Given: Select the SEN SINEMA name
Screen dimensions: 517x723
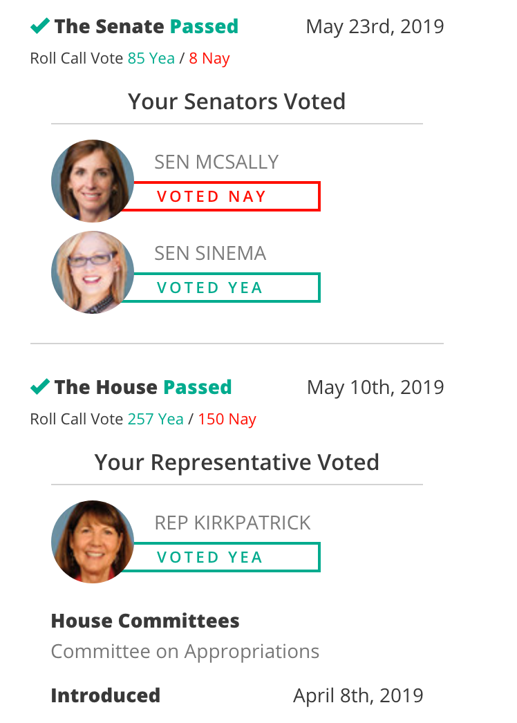Looking at the screenshot, I should pyautogui.click(x=210, y=254).
